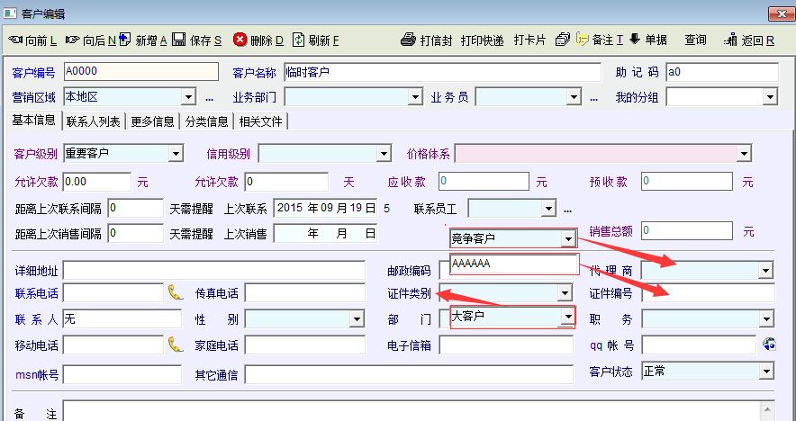Click the 查询 button in toolbar
The image size is (796, 421).
(695, 40)
